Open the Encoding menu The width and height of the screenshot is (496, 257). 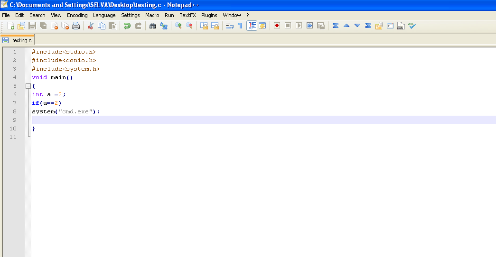point(77,15)
